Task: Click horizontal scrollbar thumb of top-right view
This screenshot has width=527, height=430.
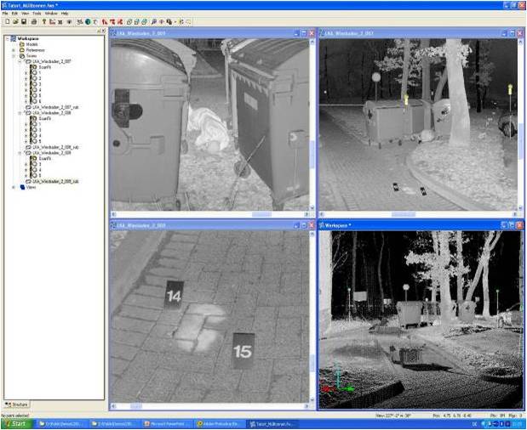Action: tap(404, 214)
